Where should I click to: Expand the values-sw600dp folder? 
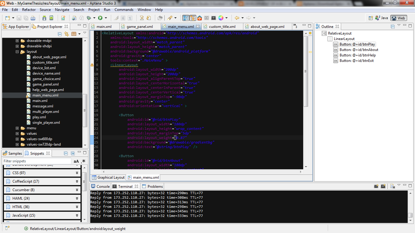pos(17,139)
